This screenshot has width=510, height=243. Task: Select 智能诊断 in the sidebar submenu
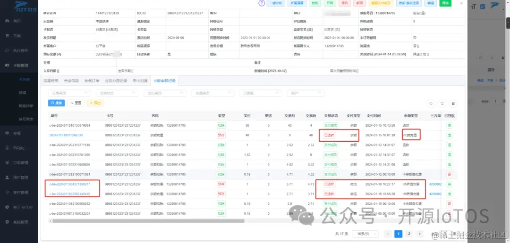pos(26,106)
